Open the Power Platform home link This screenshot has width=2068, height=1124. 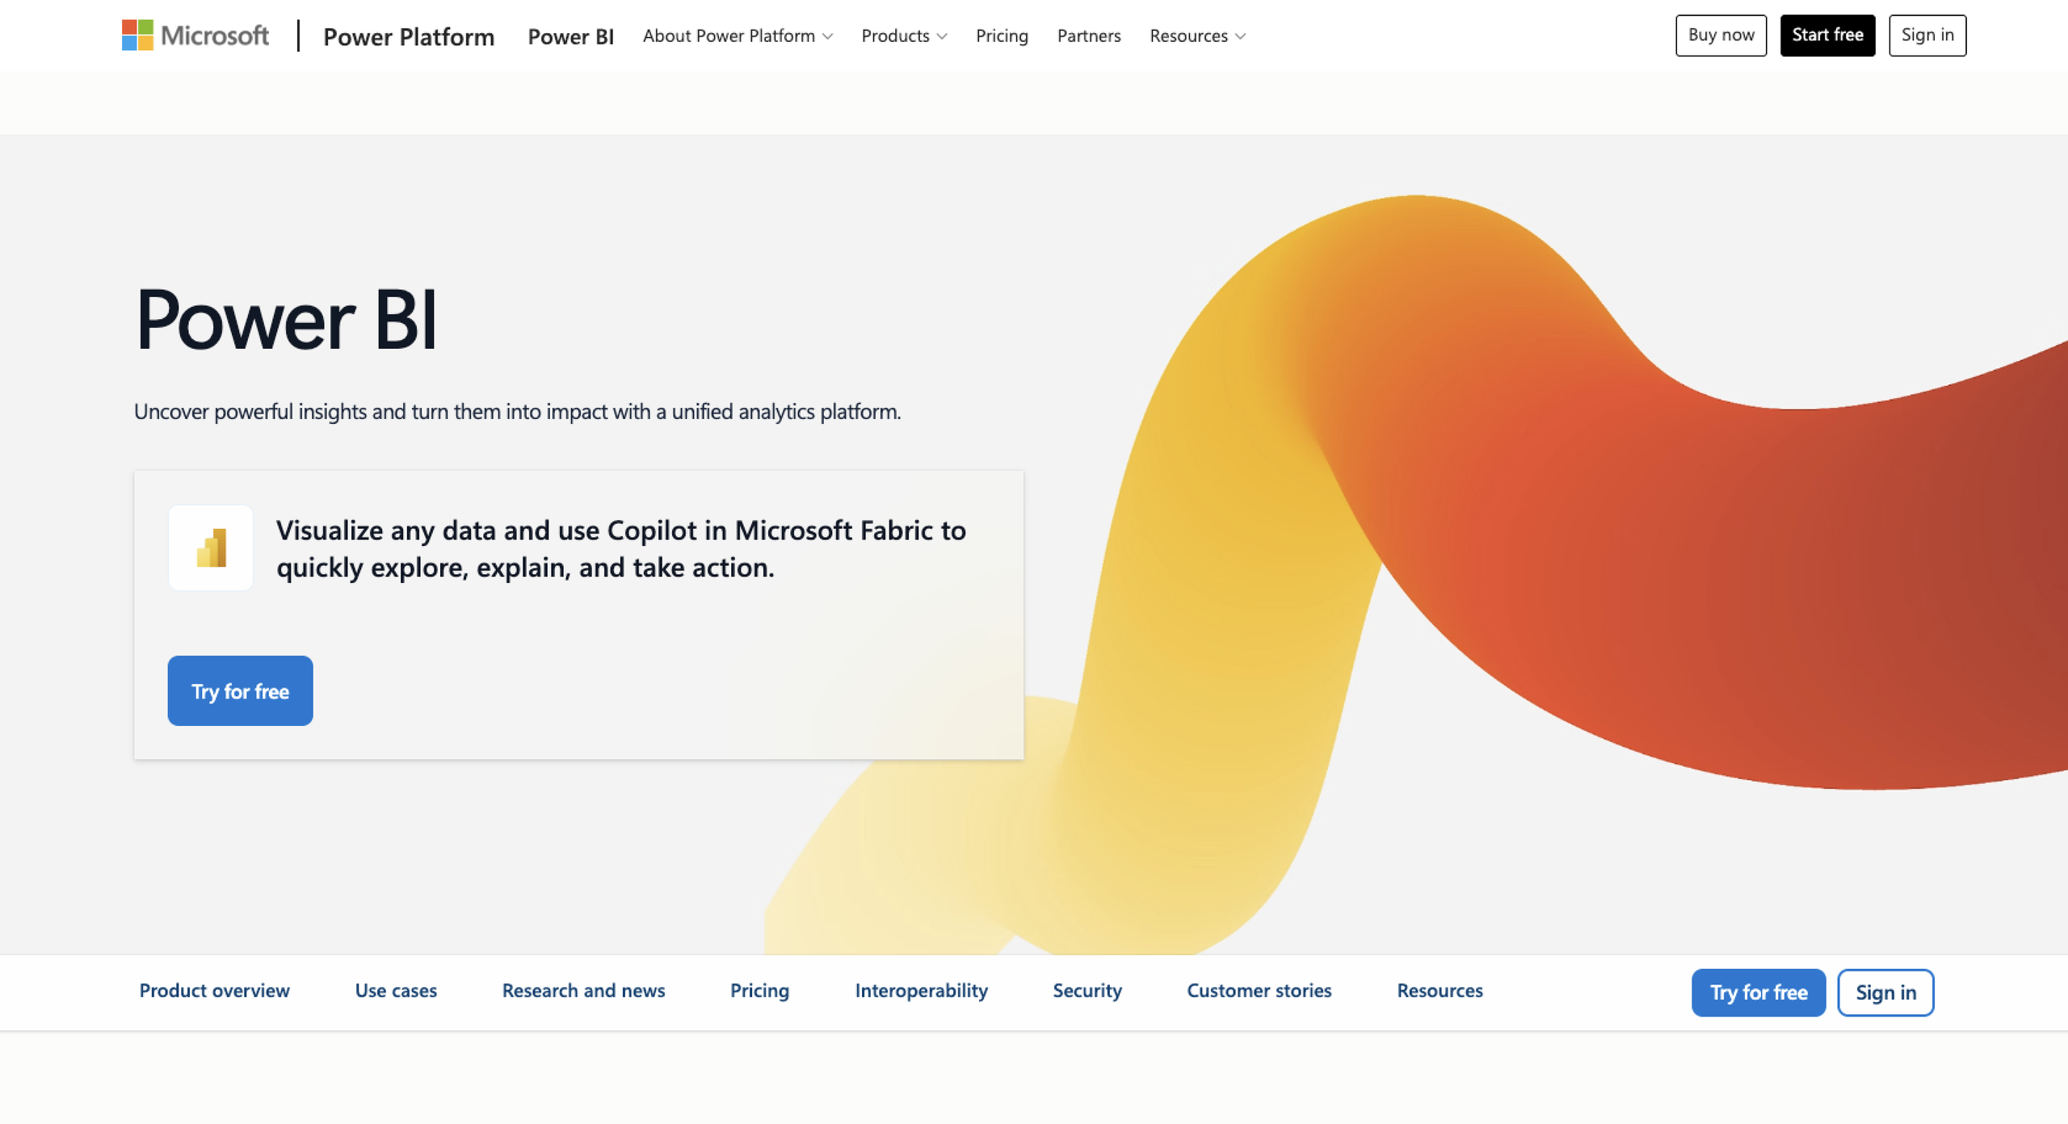click(409, 36)
